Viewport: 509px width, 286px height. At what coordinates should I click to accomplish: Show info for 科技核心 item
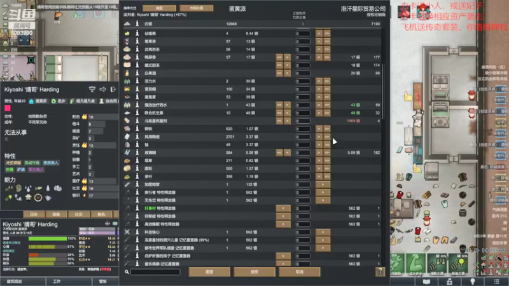coord(137,232)
